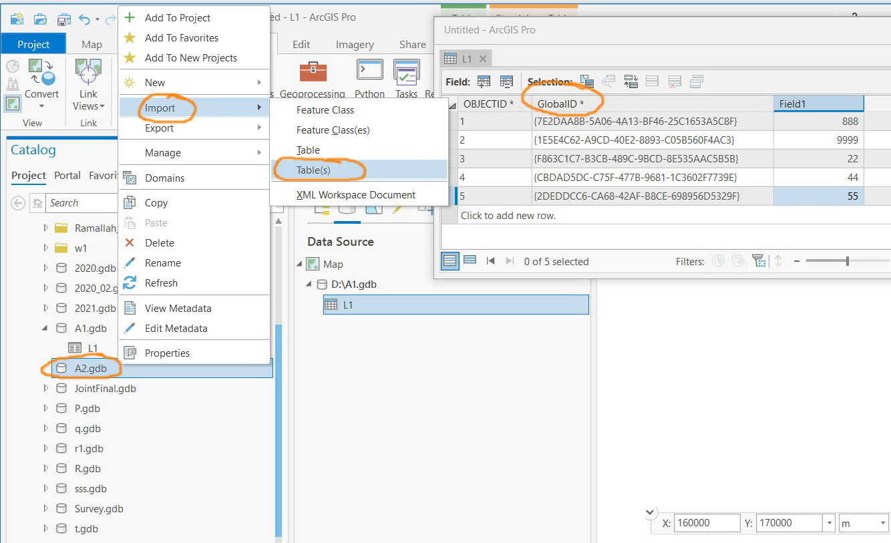Viewport: 891px width, 543px height.
Task: Toggle Show All Records view button
Action: pyautogui.click(x=450, y=260)
